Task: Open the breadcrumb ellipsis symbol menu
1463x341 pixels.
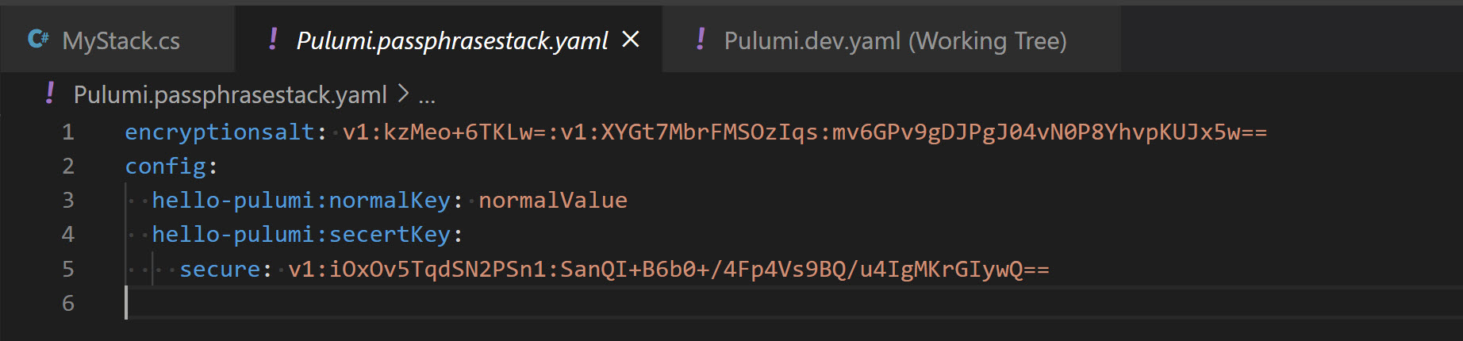Action: 427,96
